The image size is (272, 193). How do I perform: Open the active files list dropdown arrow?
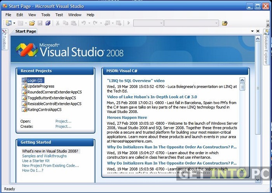click(x=253, y=31)
